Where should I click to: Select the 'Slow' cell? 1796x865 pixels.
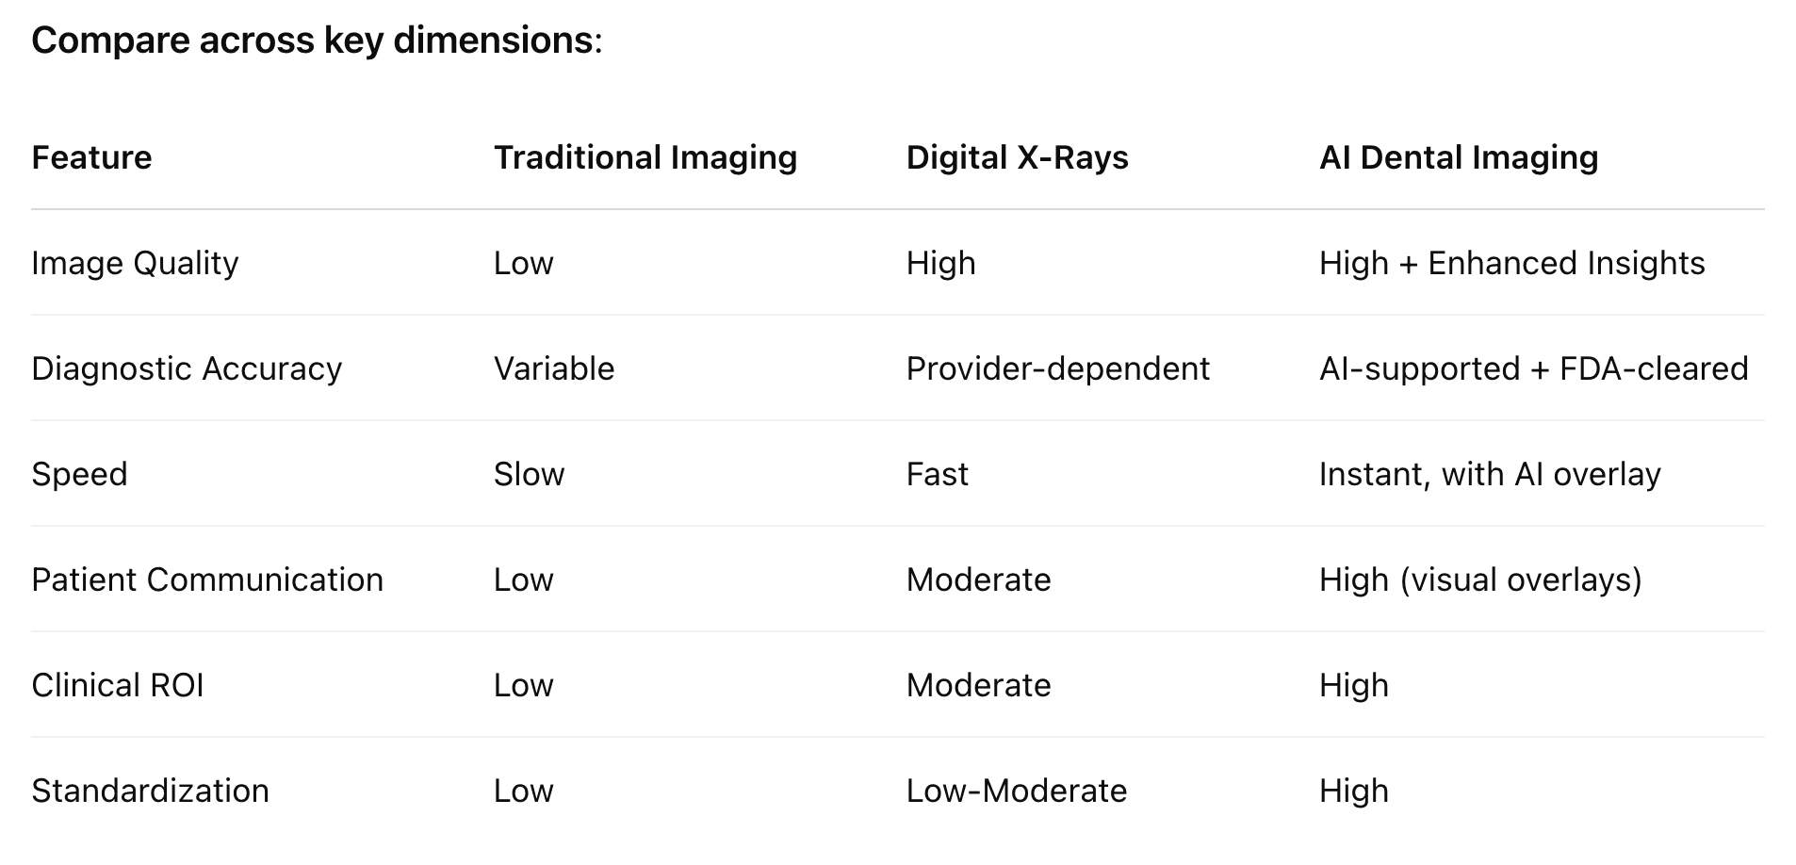pos(529,474)
